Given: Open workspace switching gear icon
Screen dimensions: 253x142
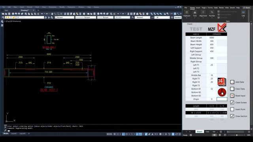Looking at the screenshot, I should click(160, 134).
